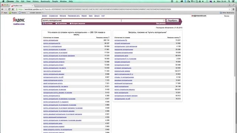The image size is (237, 133).
Task: Open the Window menu
Action: [63, 1]
